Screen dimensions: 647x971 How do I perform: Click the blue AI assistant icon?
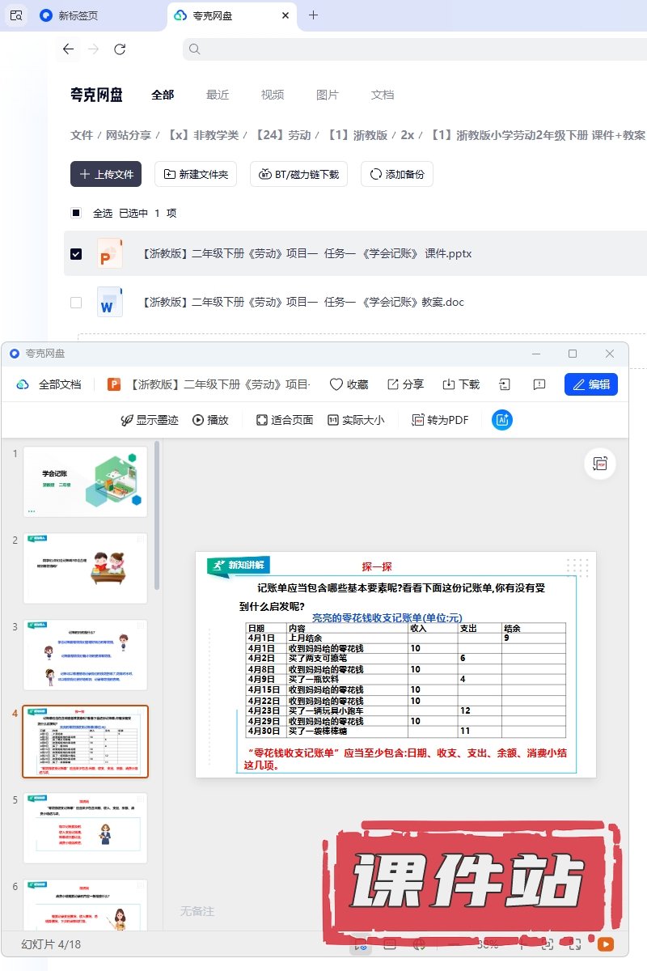pos(502,420)
